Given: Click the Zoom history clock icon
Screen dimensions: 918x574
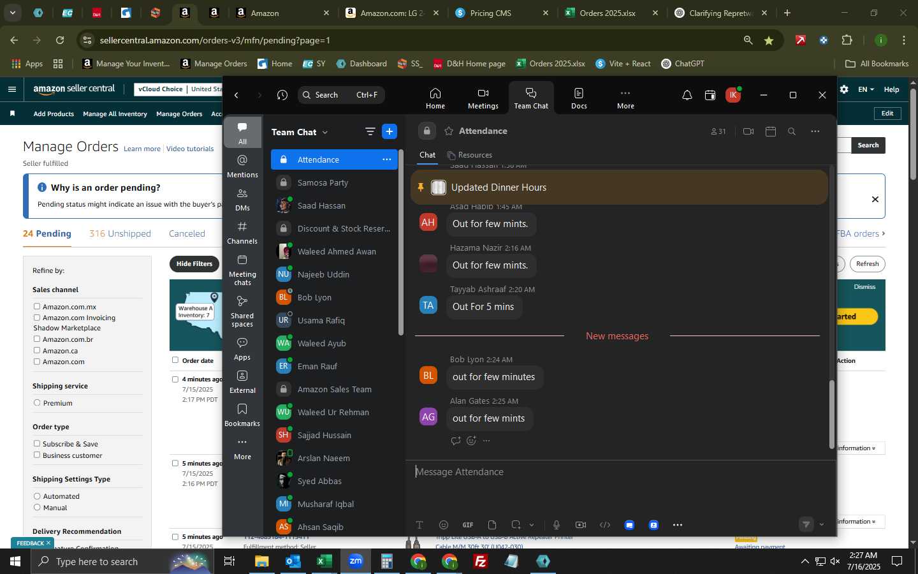Looking at the screenshot, I should pyautogui.click(x=282, y=95).
